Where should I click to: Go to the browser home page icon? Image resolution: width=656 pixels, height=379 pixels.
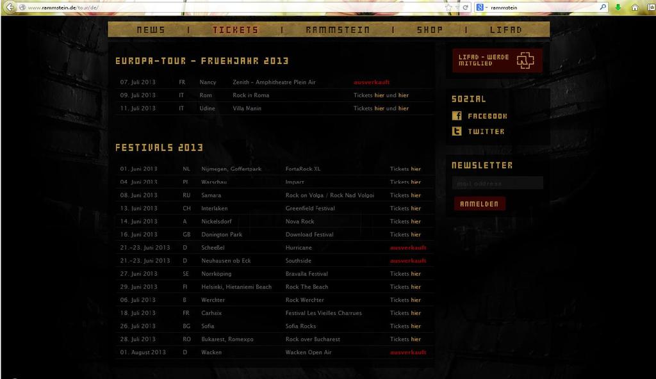(635, 8)
